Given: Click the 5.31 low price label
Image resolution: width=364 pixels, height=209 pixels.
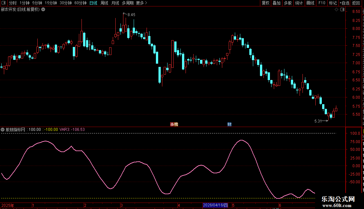Looking at the screenshot, I should [318, 121].
